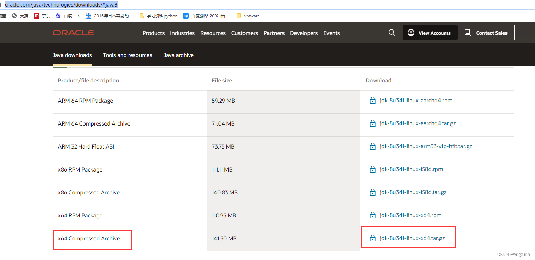Screen dimensions: 535x260
Task: Open the 天猫 bookmark
Action: tap(20, 16)
